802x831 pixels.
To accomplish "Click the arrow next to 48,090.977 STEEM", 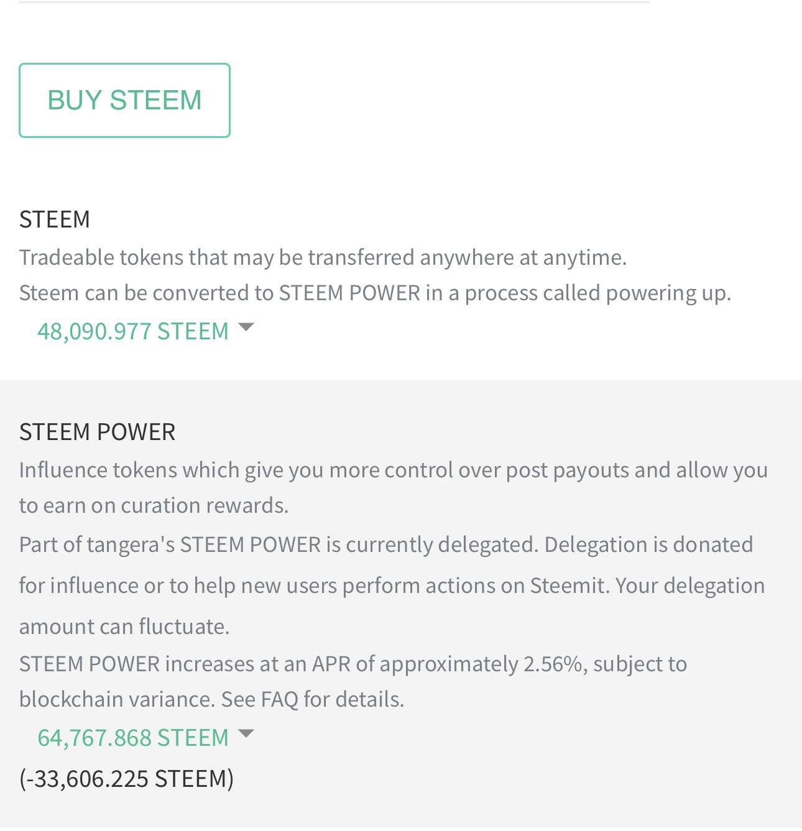I will click(x=246, y=327).
